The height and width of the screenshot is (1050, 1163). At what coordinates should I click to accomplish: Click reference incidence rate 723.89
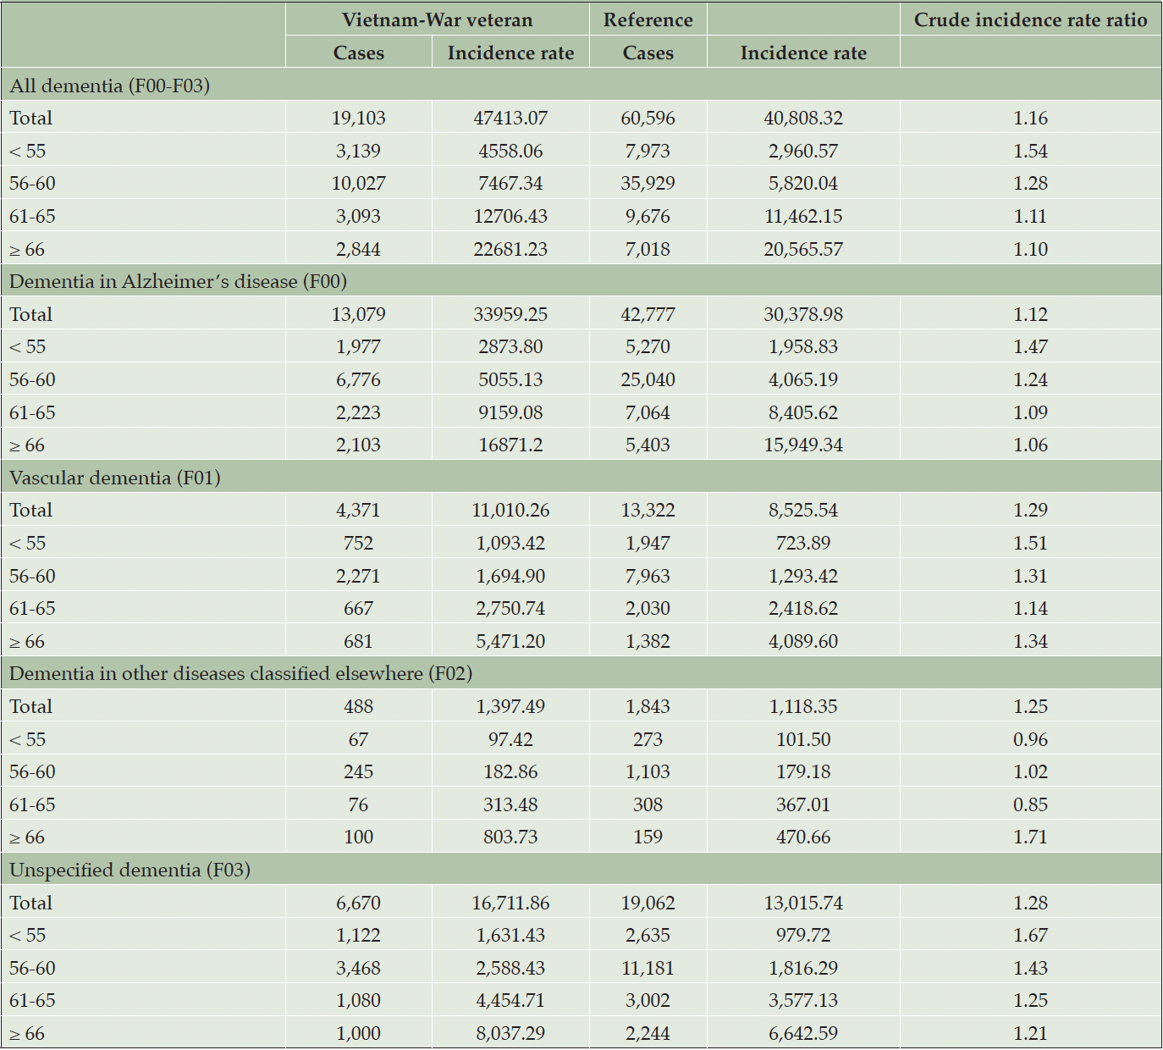coord(803,543)
